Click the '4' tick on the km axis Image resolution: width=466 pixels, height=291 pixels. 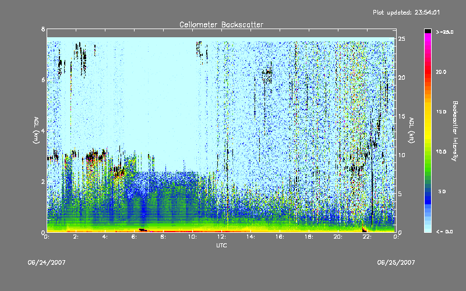click(x=43, y=130)
